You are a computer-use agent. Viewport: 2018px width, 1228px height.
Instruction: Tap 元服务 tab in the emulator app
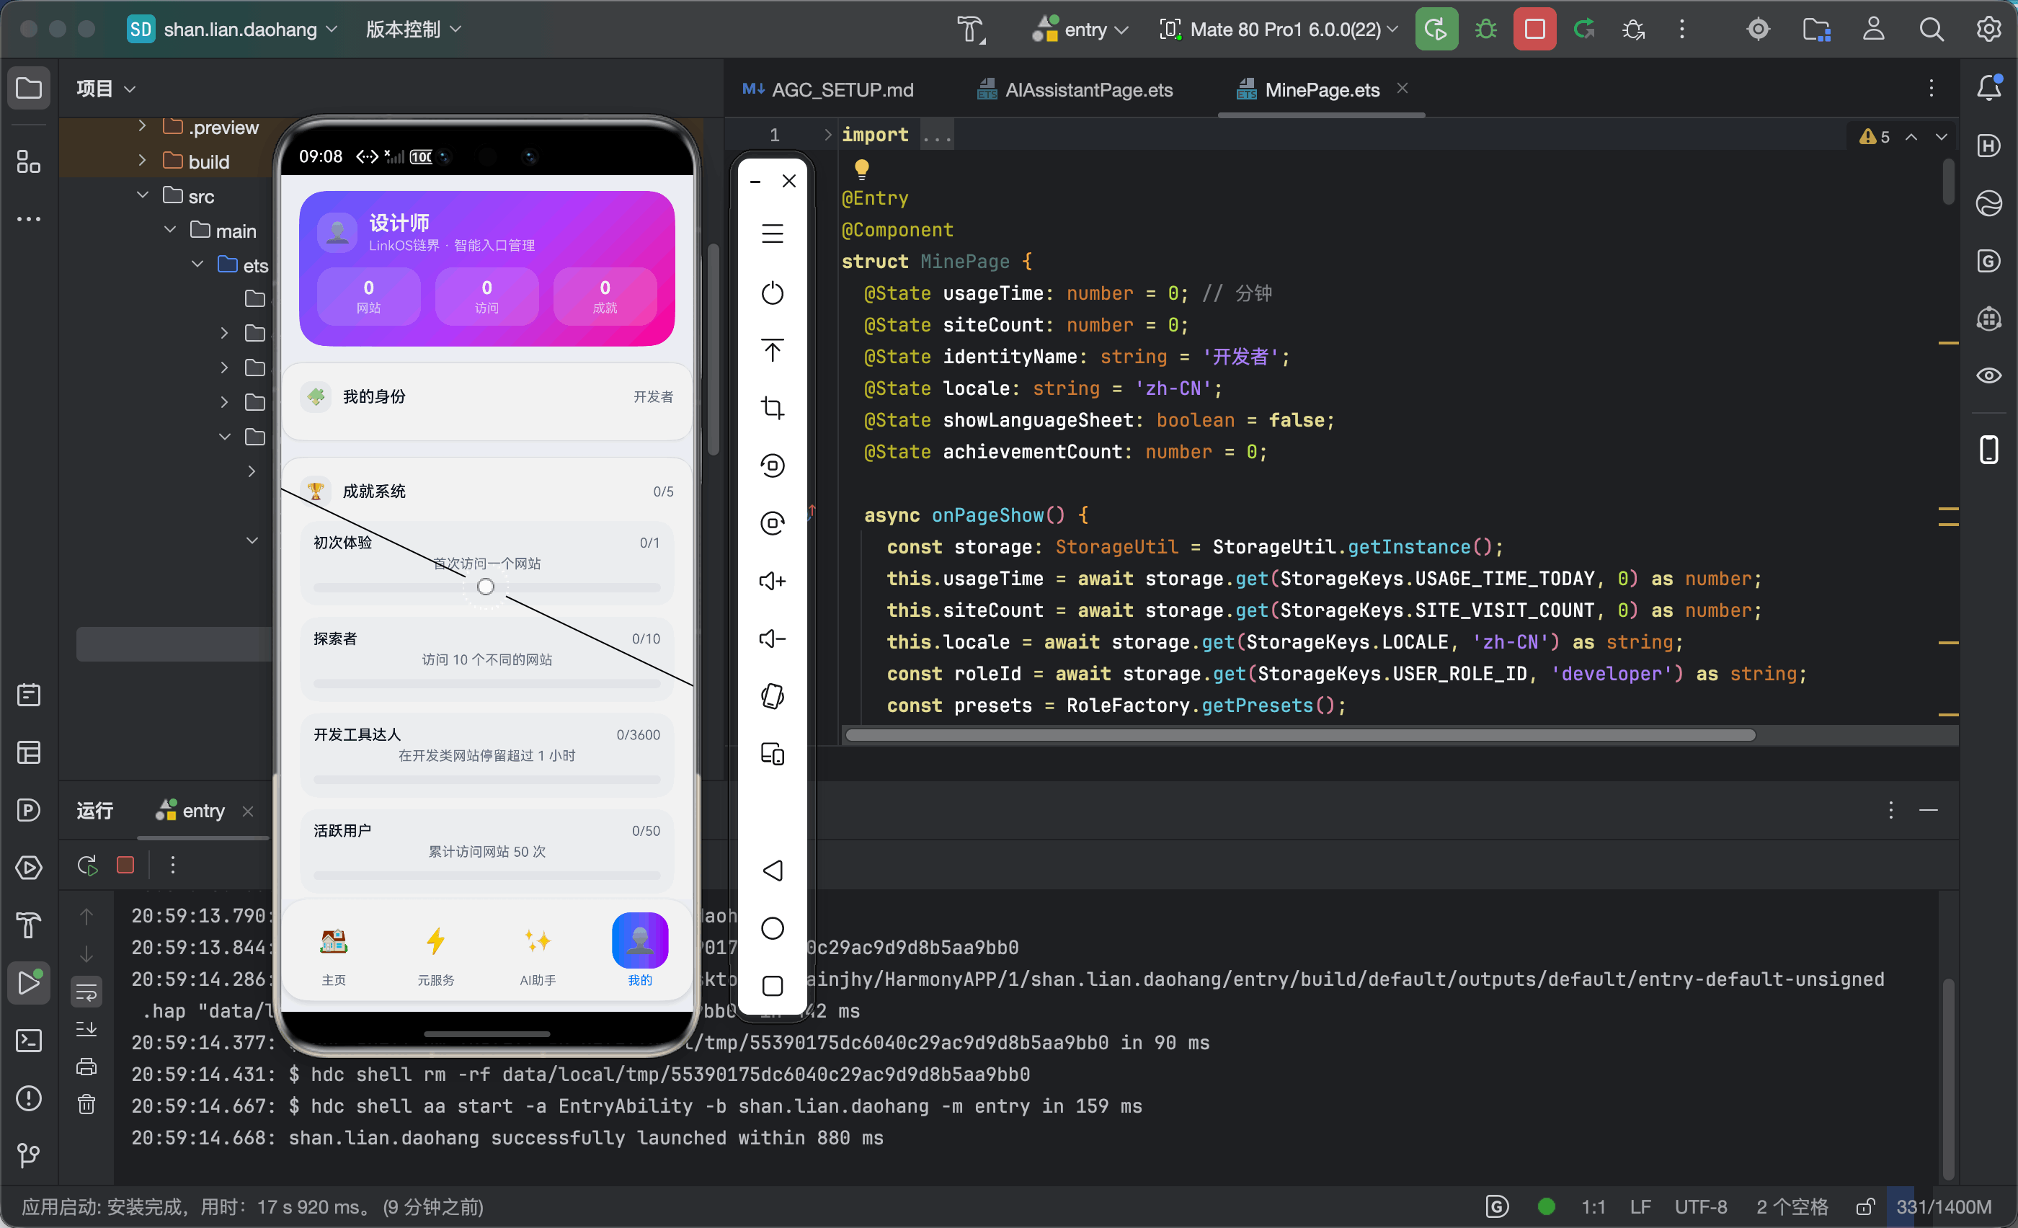(x=436, y=955)
